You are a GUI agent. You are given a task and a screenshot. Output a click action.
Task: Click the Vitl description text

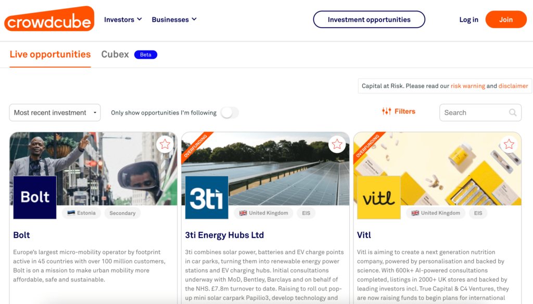[x=433, y=275]
